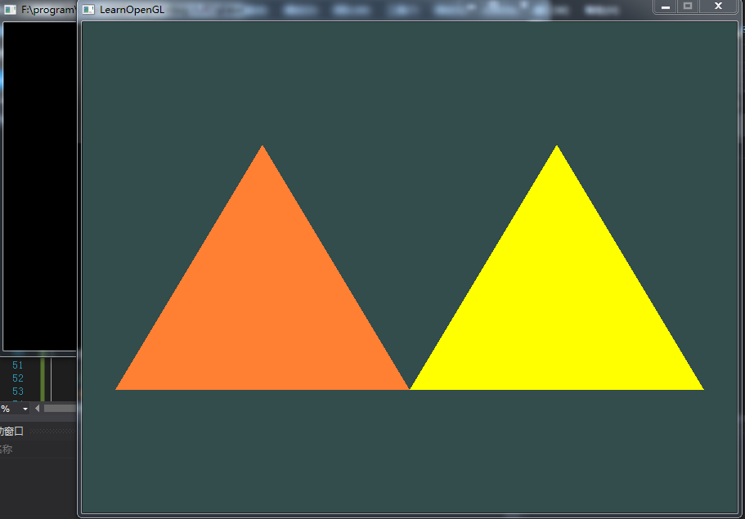Close the LearnOpenGL window
The width and height of the screenshot is (745, 519).
coord(717,7)
